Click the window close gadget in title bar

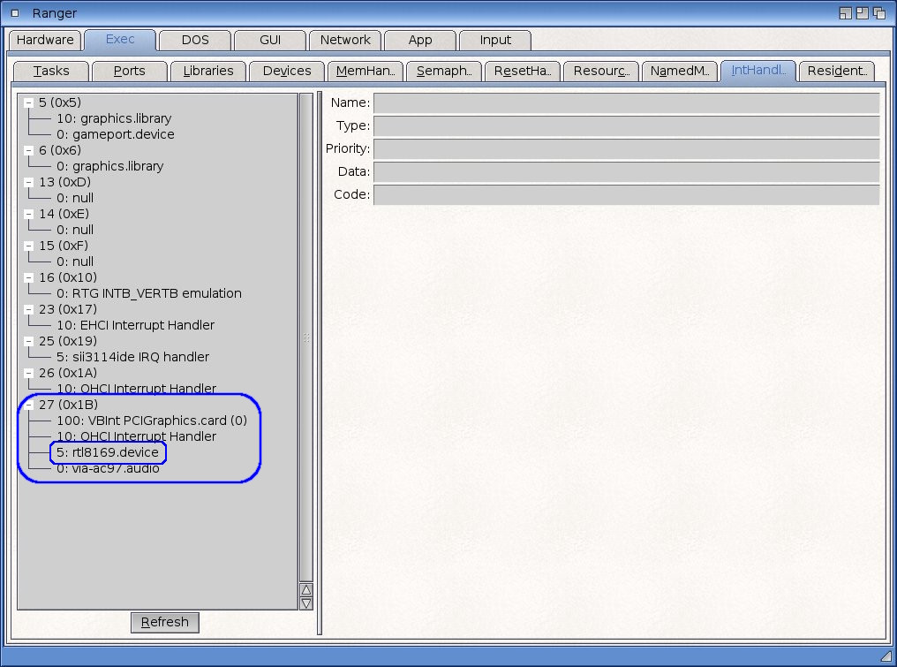(15, 13)
